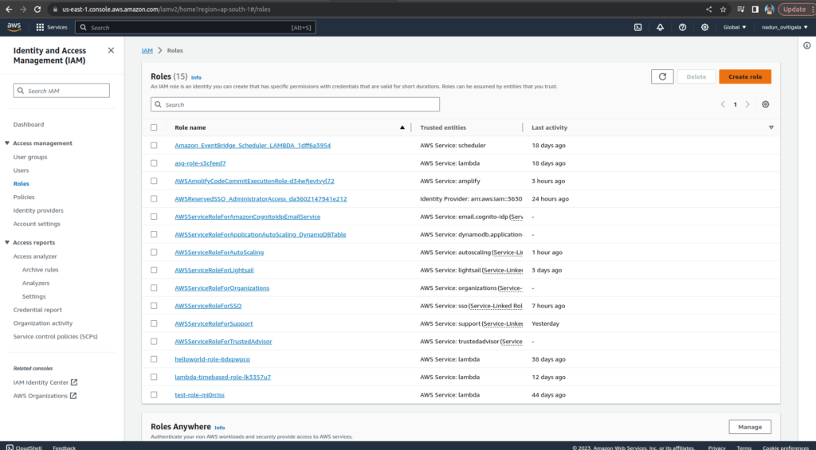Go to User groups in sidebar

point(30,157)
